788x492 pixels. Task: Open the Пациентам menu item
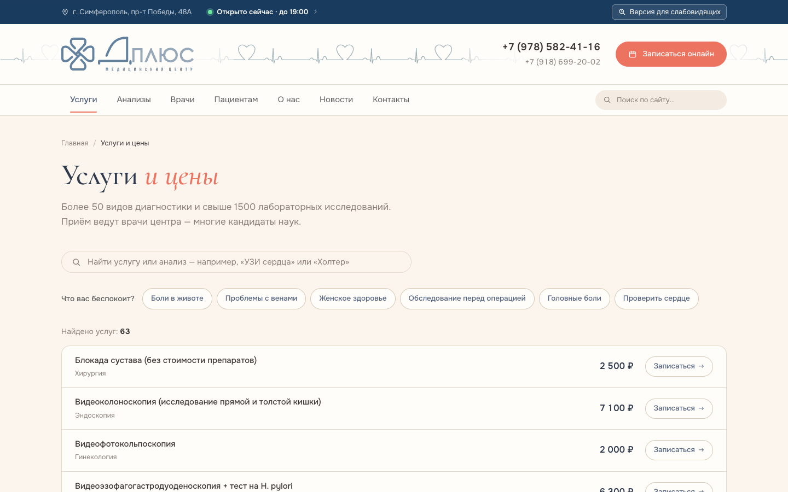click(x=236, y=99)
